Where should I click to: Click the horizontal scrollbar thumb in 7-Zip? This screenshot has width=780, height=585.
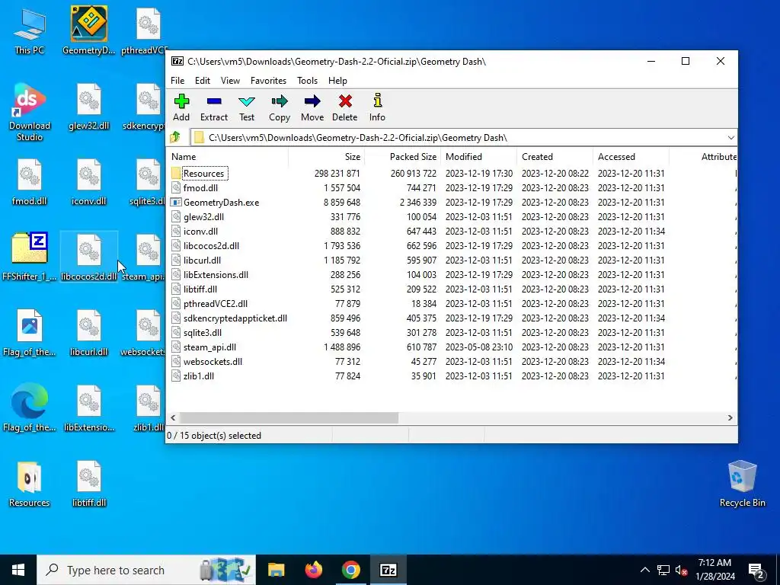click(x=289, y=418)
